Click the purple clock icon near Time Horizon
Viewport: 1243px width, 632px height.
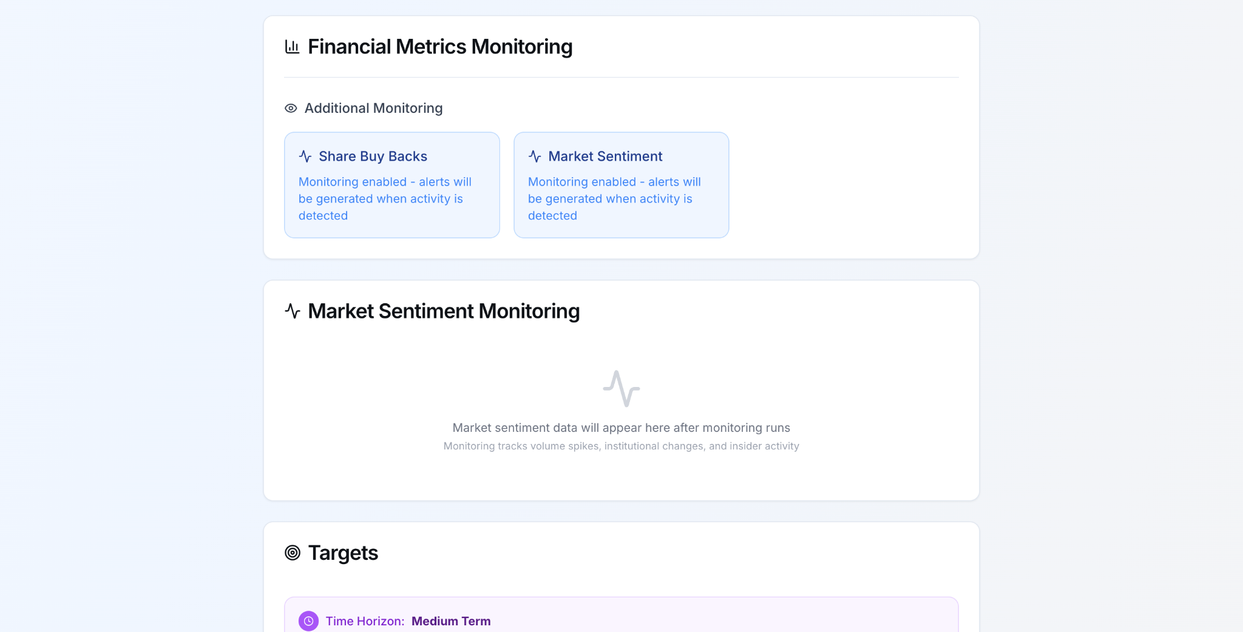(x=308, y=621)
